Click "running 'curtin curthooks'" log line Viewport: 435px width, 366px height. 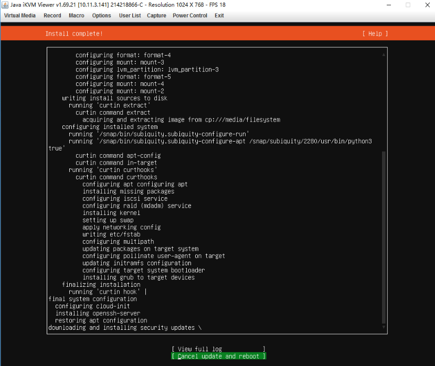[113, 170]
